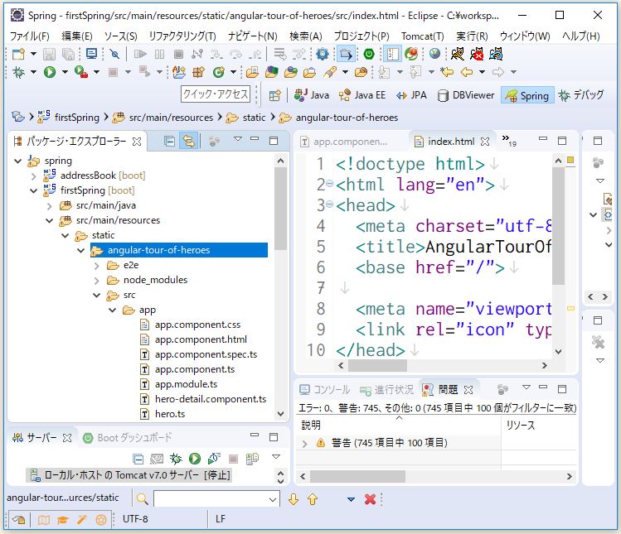The width and height of the screenshot is (621, 534).
Task: Open Package Explorer view menu triangle
Action: 238,139
